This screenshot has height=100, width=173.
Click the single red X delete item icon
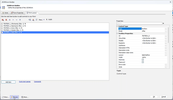click(6, 20)
